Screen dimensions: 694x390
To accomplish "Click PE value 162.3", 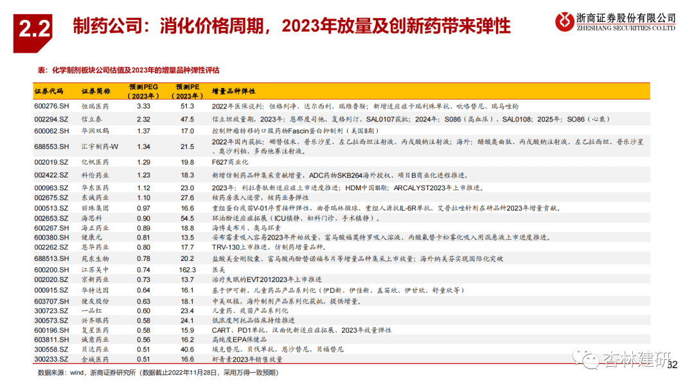I will tap(187, 270).
